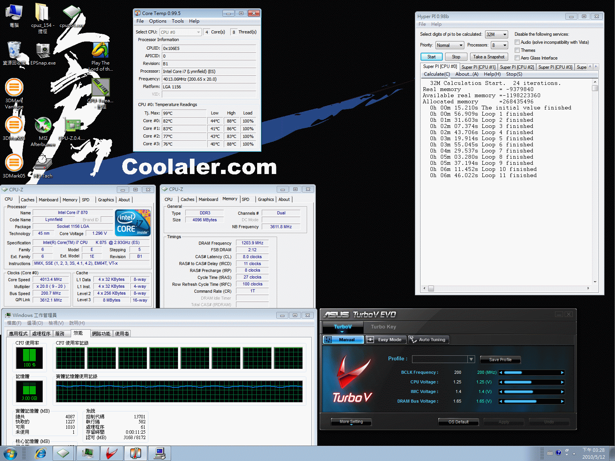Screen dimensions: 615x461
Task: Adjust the BCLK Frequency slider
Action: (x=531, y=372)
